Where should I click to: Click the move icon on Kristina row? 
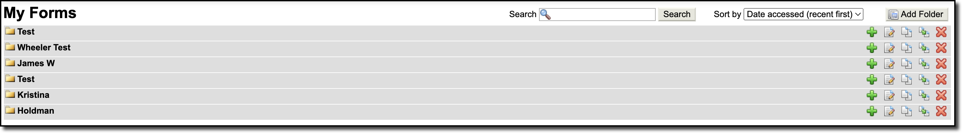(x=924, y=96)
